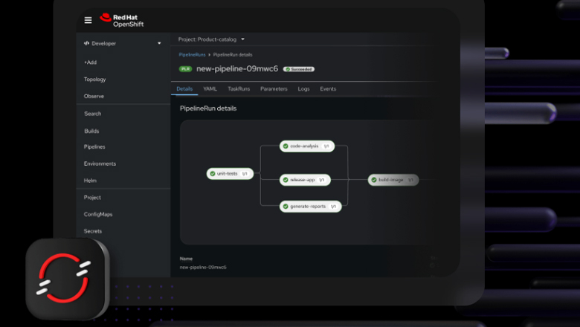Expand the Developer perspective switcher
This screenshot has height=327, width=580.
123,43
